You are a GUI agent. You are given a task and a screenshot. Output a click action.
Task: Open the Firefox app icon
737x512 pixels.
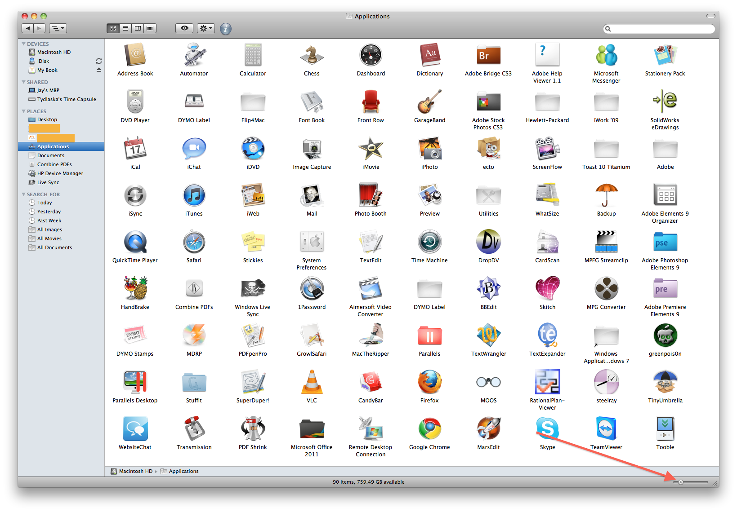pos(429,382)
